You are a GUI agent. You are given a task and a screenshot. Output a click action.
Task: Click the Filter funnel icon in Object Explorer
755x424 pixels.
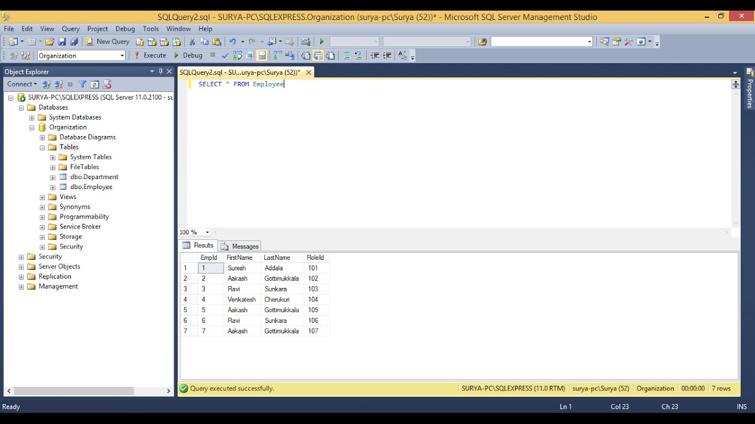click(x=83, y=84)
